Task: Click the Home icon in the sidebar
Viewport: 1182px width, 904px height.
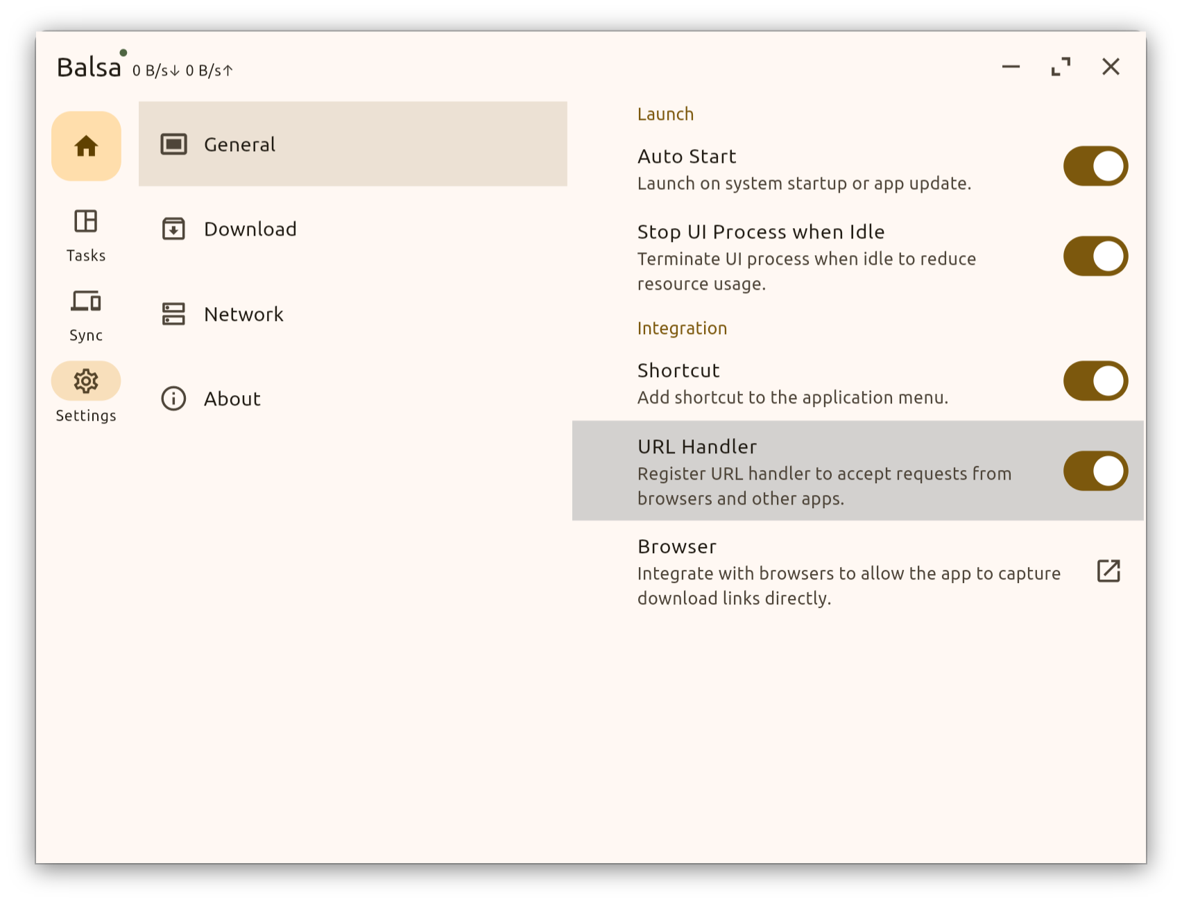Action: pyautogui.click(x=85, y=146)
